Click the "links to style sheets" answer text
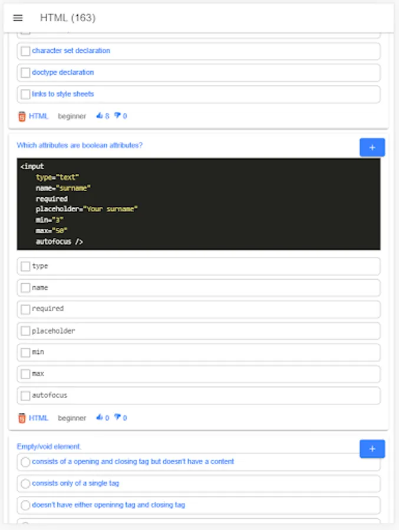The height and width of the screenshot is (530, 399). pyautogui.click(x=63, y=94)
